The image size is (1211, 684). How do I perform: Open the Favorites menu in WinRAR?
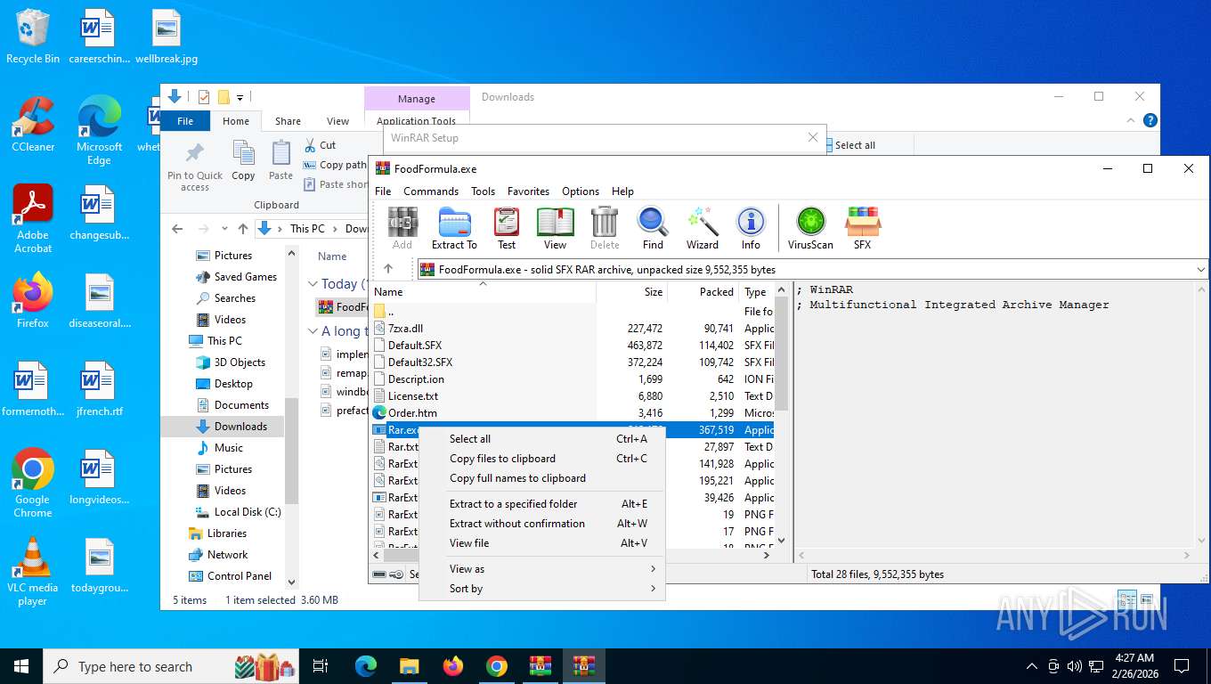(x=528, y=191)
